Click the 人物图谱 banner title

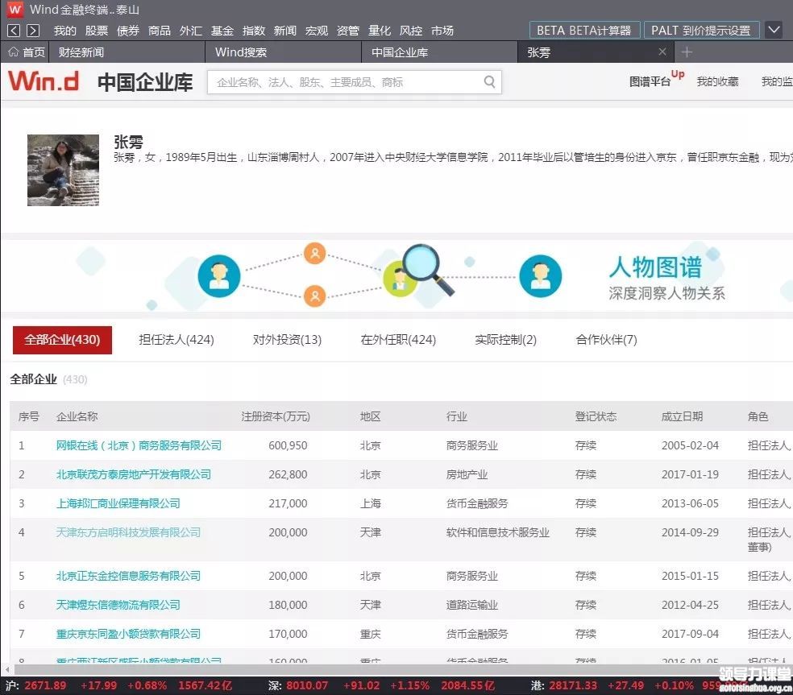(655, 267)
